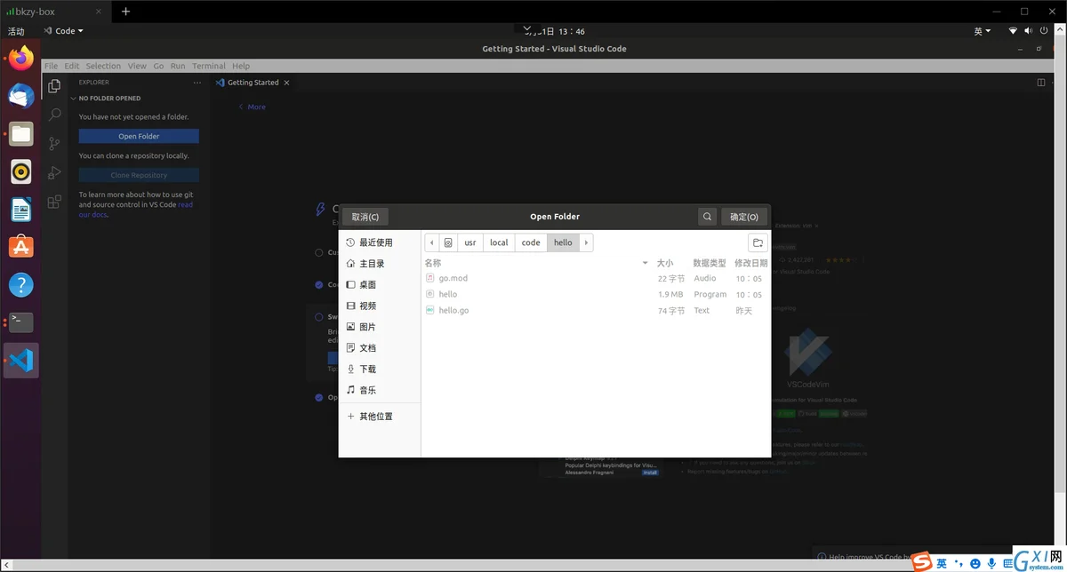Viewport: 1067px width, 572px height.
Task: Open the Extensions view in activity bar
Action: [54, 202]
